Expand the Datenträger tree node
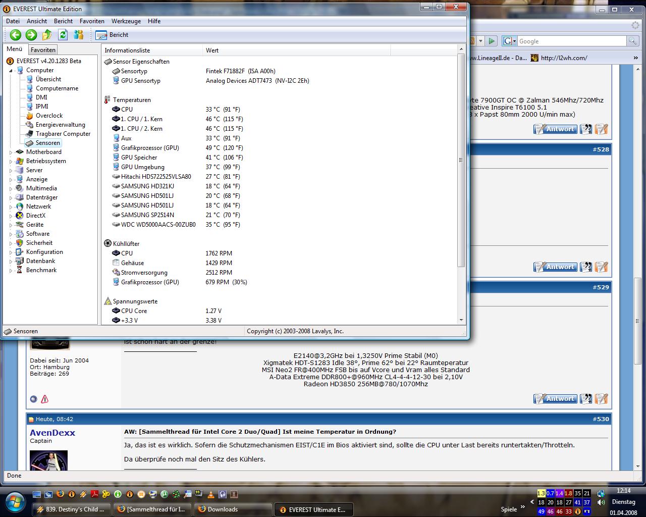The height and width of the screenshot is (517, 646). [x=11, y=197]
